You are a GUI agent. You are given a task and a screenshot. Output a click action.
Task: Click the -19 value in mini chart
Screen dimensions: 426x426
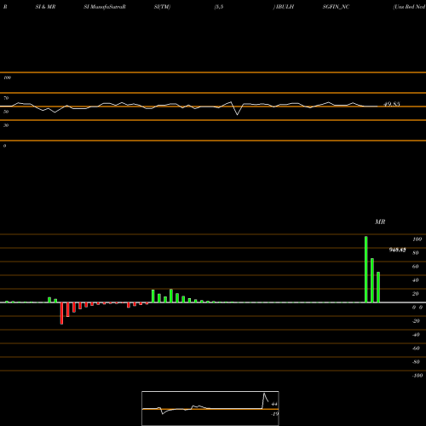tap(274, 414)
